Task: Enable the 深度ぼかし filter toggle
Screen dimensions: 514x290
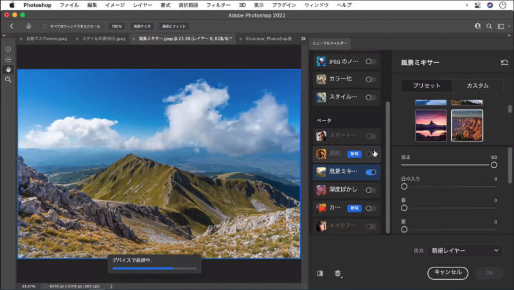Action: (x=371, y=190)
